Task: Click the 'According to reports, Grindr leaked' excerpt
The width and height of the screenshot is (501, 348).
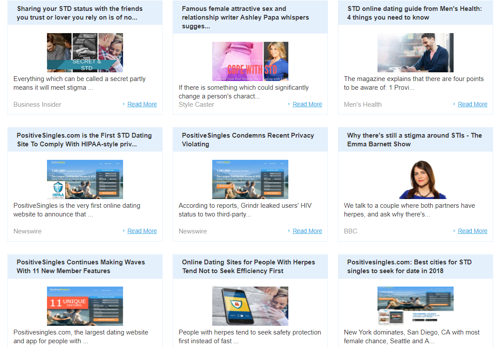Action: pos(245,210)
